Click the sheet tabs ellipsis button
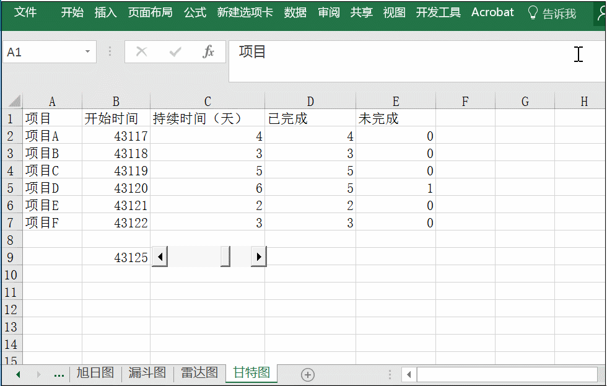Image resolution: width=607 pixels, height=386 pixels. pyautogui.click(x=59, y=374)
